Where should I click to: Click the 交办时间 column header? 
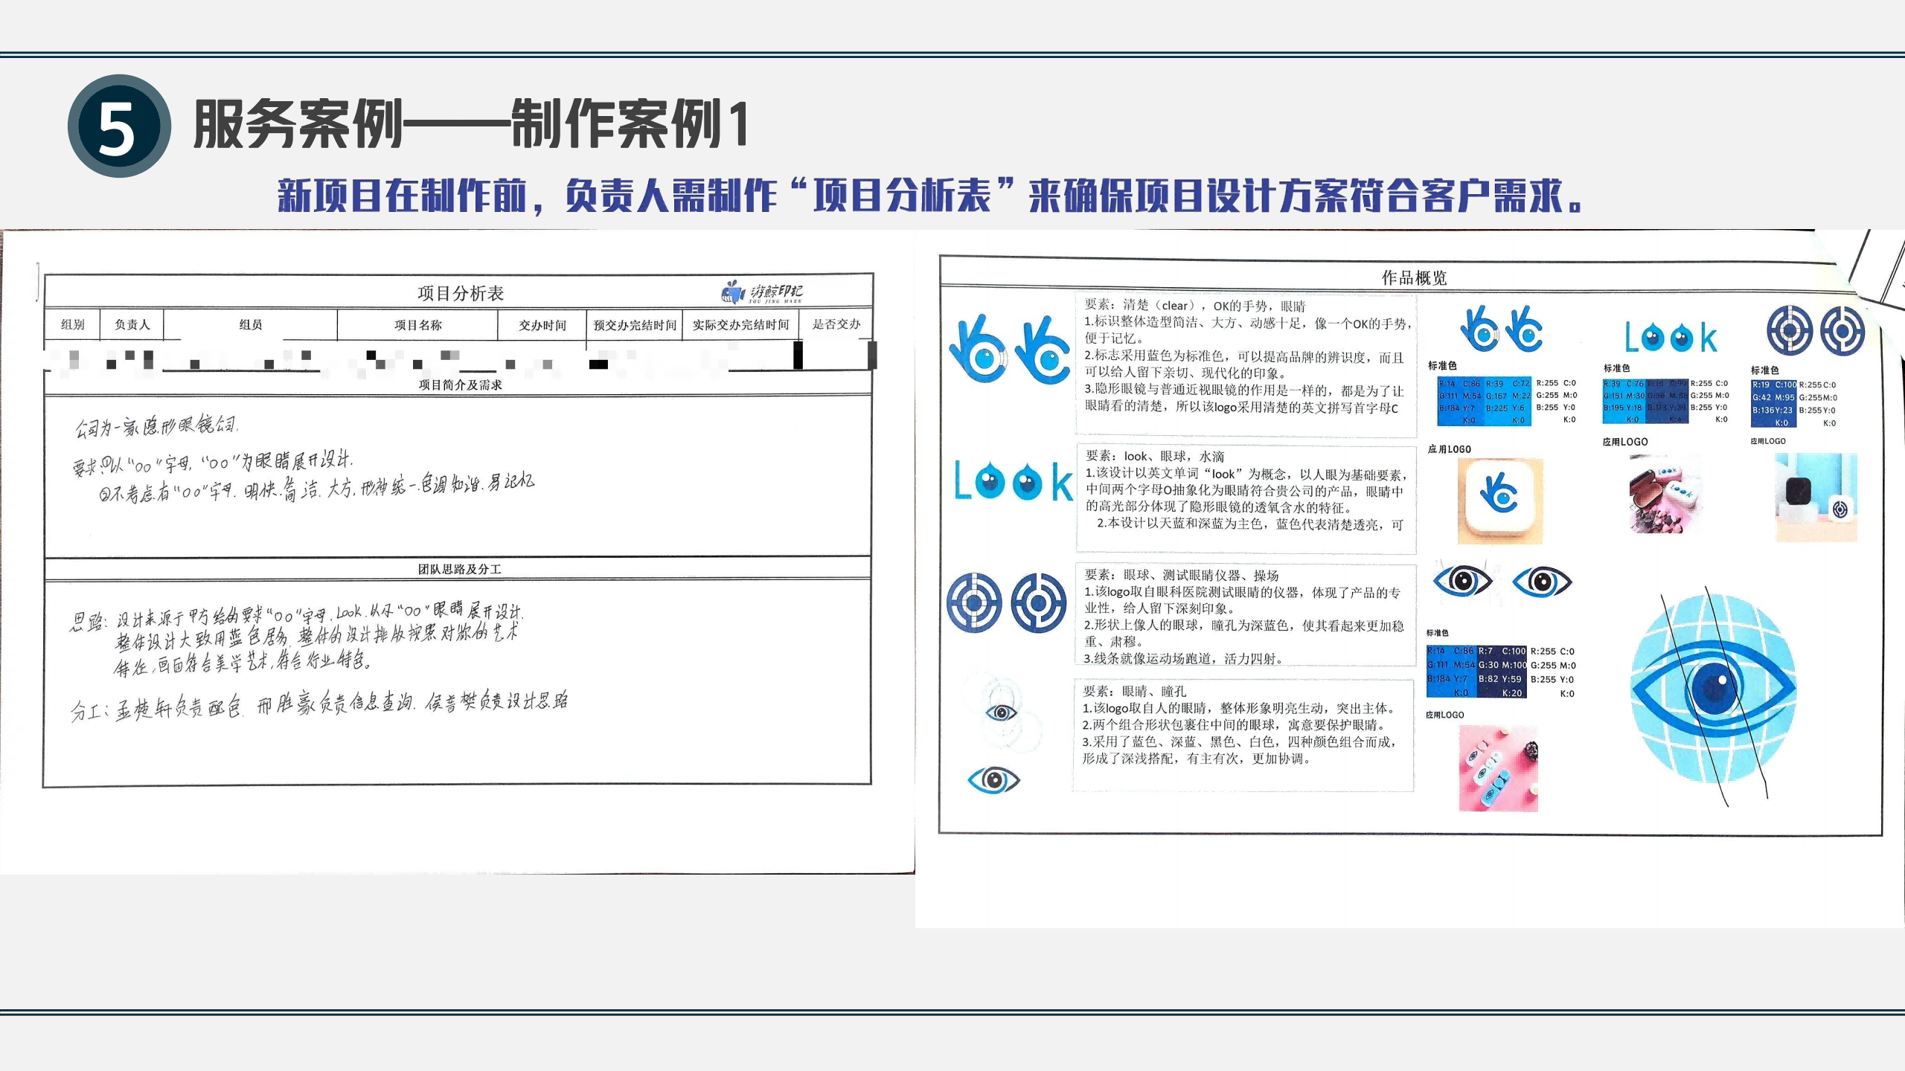point(542,325)
